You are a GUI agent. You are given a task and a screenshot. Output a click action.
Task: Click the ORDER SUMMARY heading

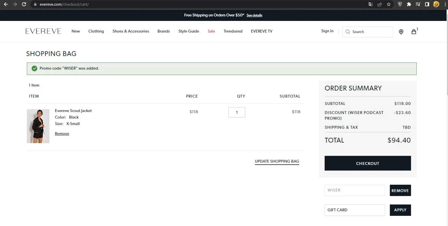pos(353,88)
